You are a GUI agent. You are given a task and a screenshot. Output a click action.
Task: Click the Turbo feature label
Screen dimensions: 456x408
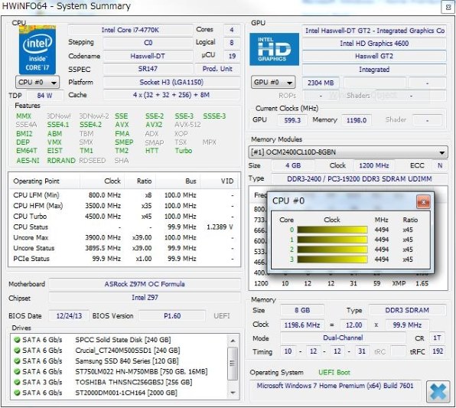(x=184, y=151)
